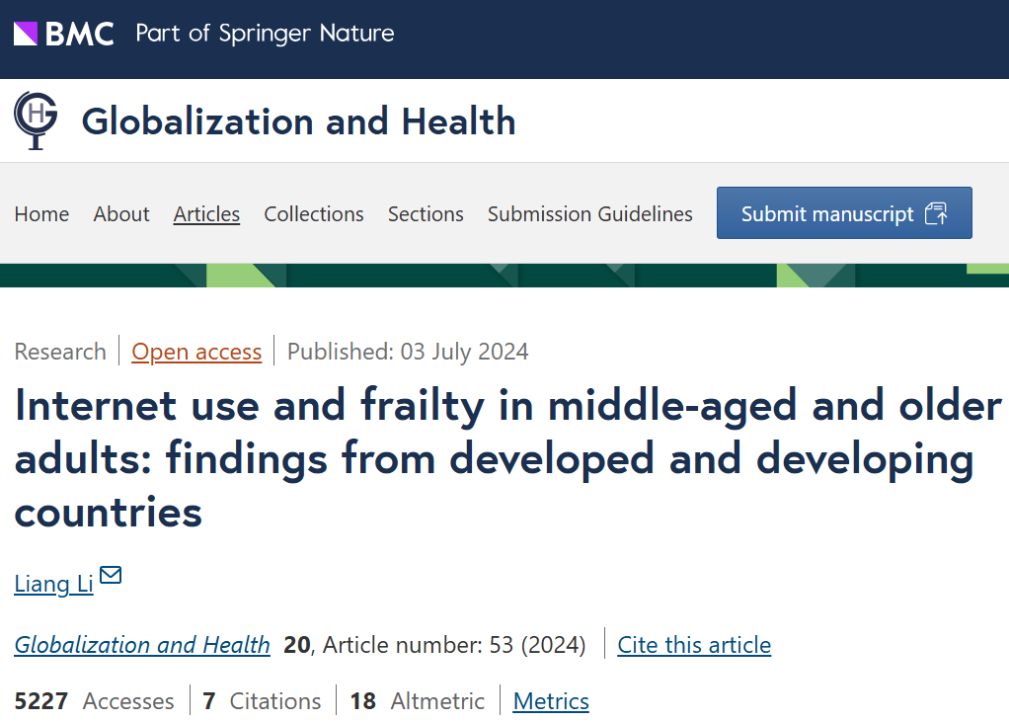This screenshot has height=722, width=1009.
Task: Click the 18 Altmetric score
Action: (x=417, y=701)
